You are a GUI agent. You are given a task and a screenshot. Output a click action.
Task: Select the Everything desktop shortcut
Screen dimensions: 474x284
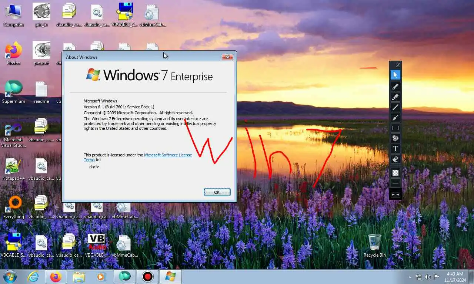(x=14, y=207)
